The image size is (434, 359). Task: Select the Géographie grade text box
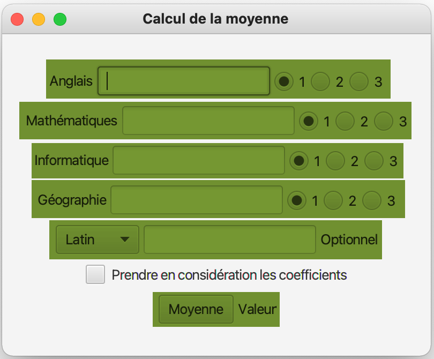click(x=197, y=200)
